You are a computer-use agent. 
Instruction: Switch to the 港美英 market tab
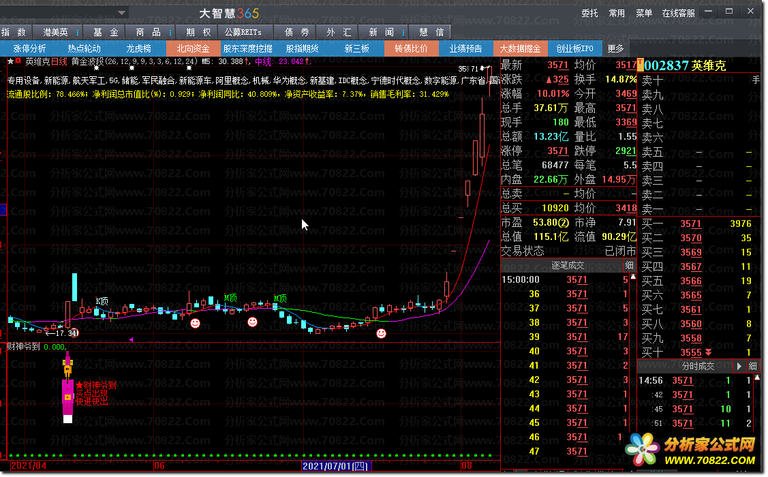(x=55, y=32)
